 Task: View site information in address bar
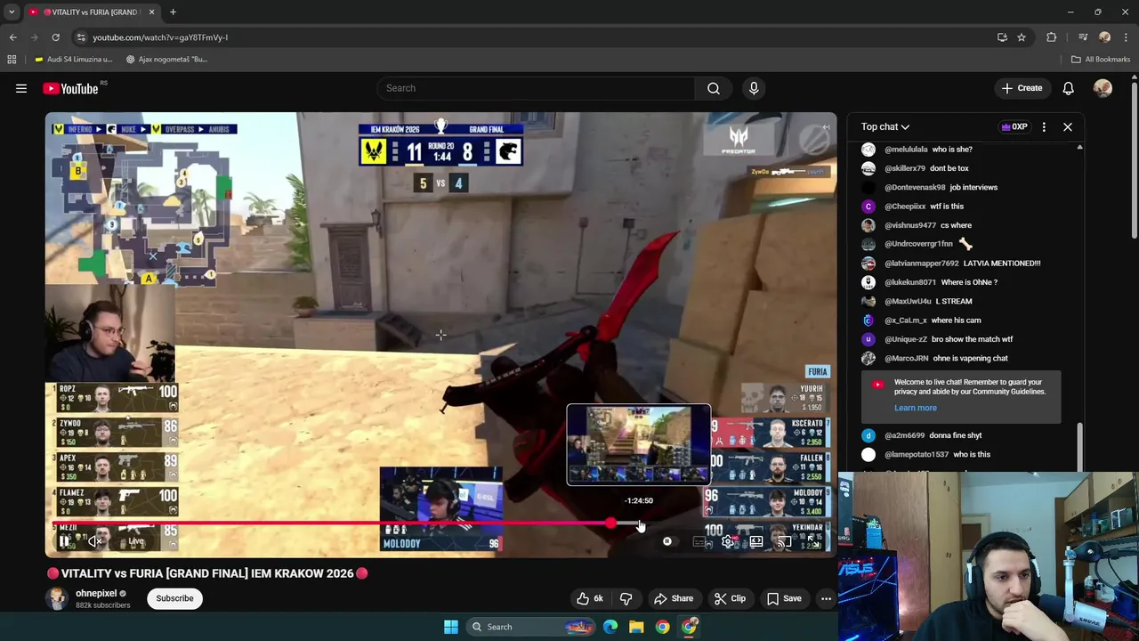[x=81, y=37]
